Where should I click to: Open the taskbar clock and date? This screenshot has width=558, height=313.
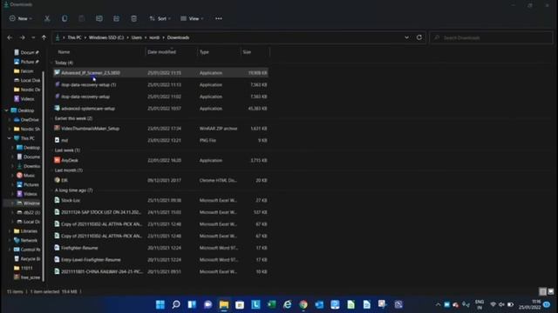tap(530, 304)
